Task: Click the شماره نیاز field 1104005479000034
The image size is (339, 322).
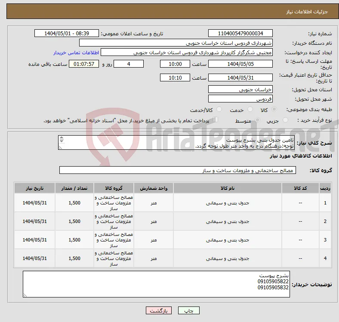Action: tap(240, 33)
